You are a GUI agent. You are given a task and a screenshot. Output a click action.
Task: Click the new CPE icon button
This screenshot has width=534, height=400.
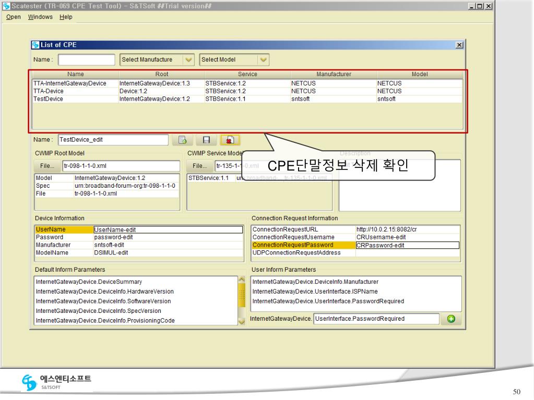[183, 140]
